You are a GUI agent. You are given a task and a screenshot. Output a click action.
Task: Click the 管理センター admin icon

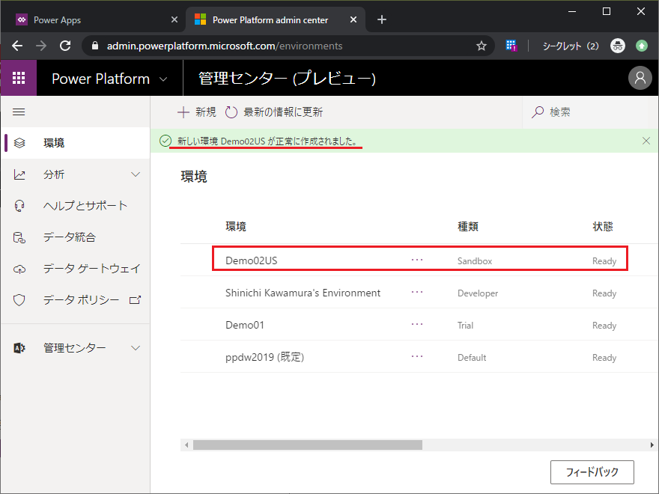19,348
